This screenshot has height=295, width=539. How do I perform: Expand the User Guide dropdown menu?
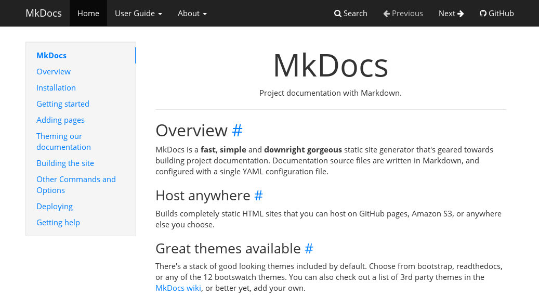point(138,14)
